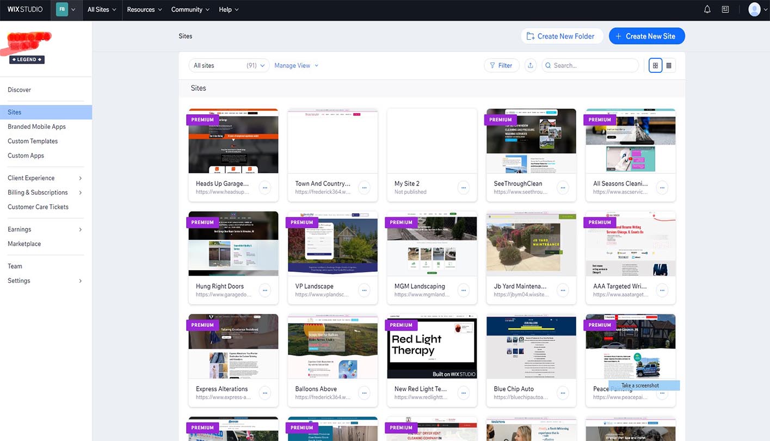Screen dimensions: 770x441
Task: Click the Hung Right Doors site name
Action: 220,286
